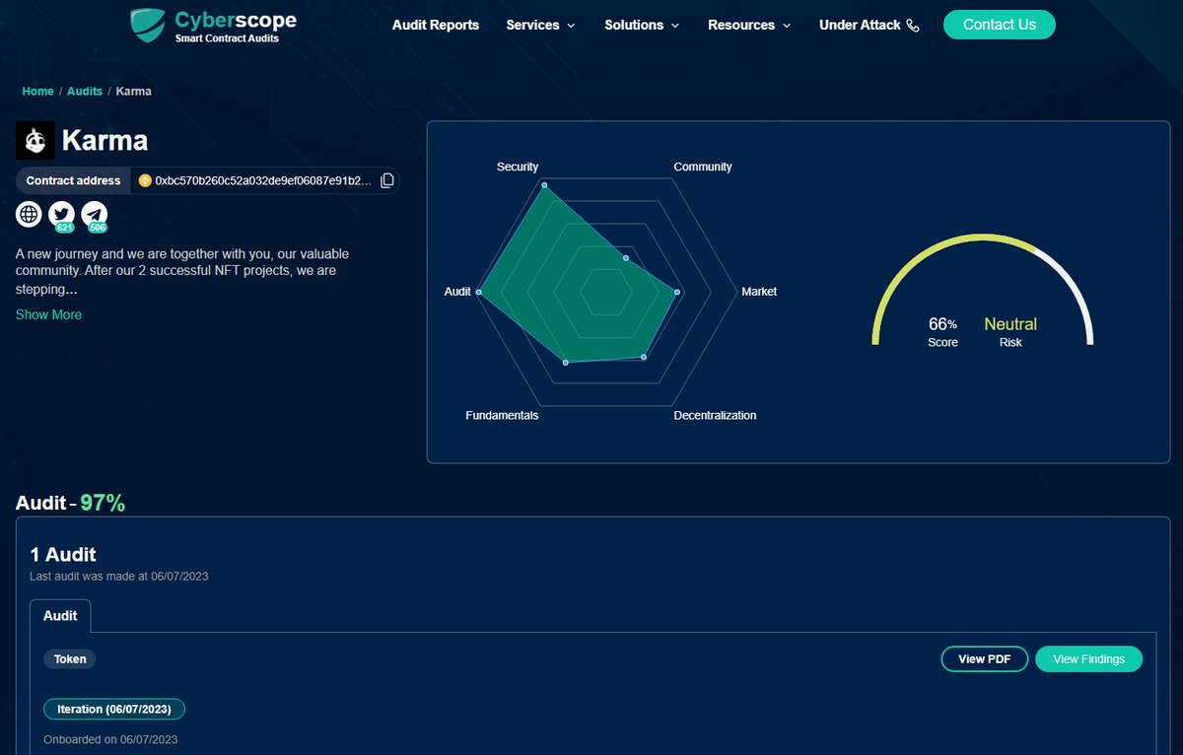Click the View PDF button
This screenshot has width=1183, height=755.
point(985,658)
